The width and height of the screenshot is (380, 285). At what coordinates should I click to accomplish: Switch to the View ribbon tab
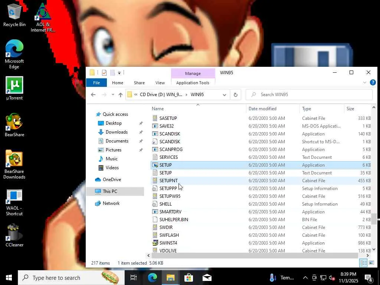coord(160,83)
